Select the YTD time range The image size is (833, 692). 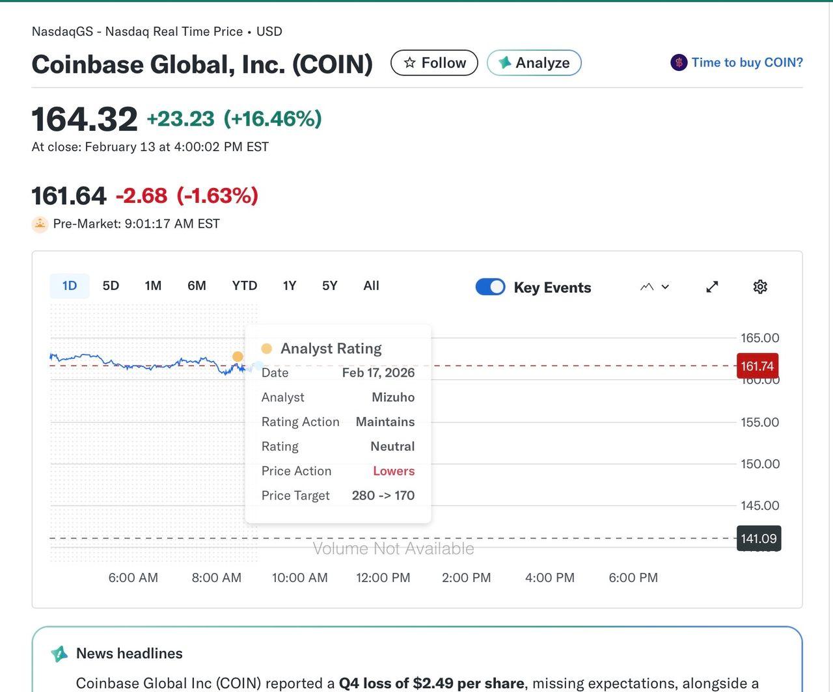[245, 286]
